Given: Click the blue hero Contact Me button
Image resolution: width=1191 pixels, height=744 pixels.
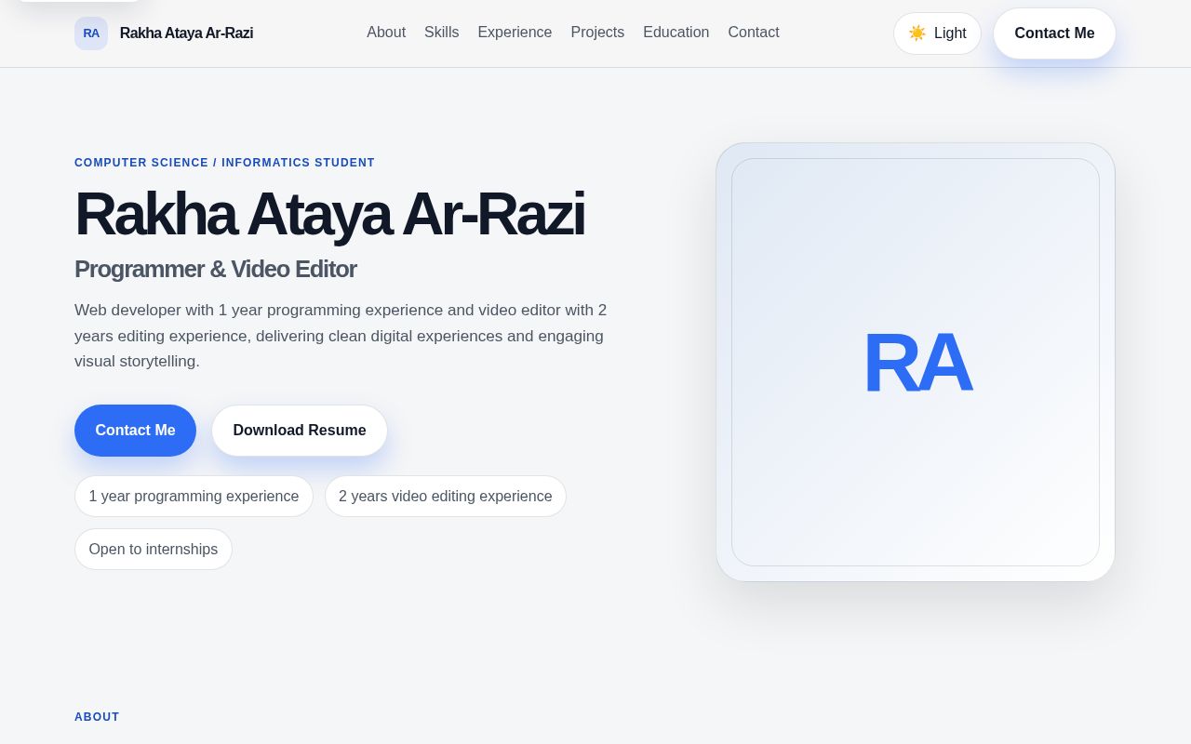Looking at the screenshot, I should (135, 431).
